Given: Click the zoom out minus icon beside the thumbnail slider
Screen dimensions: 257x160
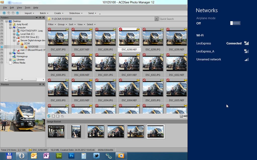Looking at the screenshot, I should tap(181, 116).
